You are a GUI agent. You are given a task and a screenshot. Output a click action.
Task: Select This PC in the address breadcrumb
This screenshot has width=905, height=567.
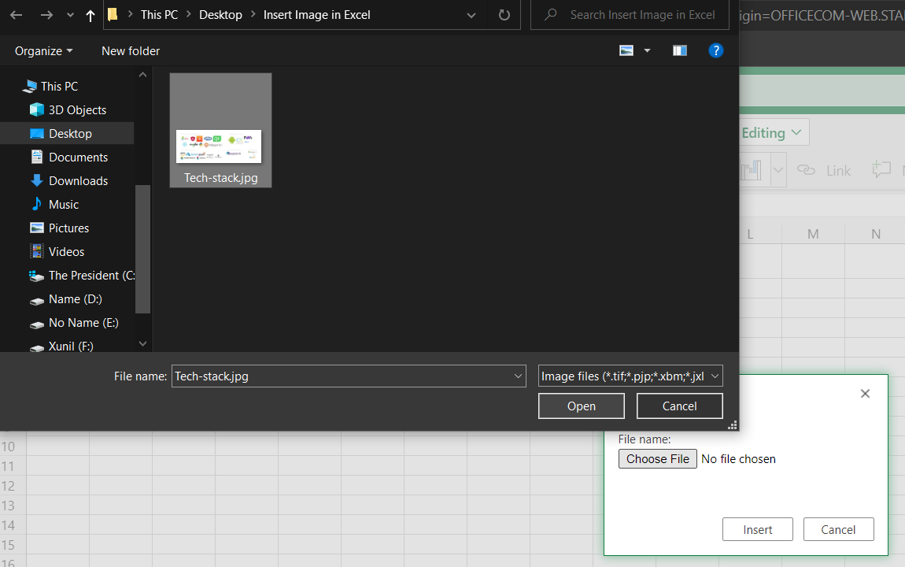(159, 15)
